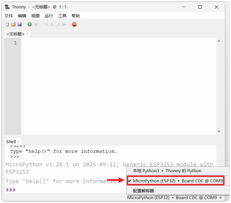Click the open file folder icon
The width and height of the screenshot is (231, 203).
13,25
